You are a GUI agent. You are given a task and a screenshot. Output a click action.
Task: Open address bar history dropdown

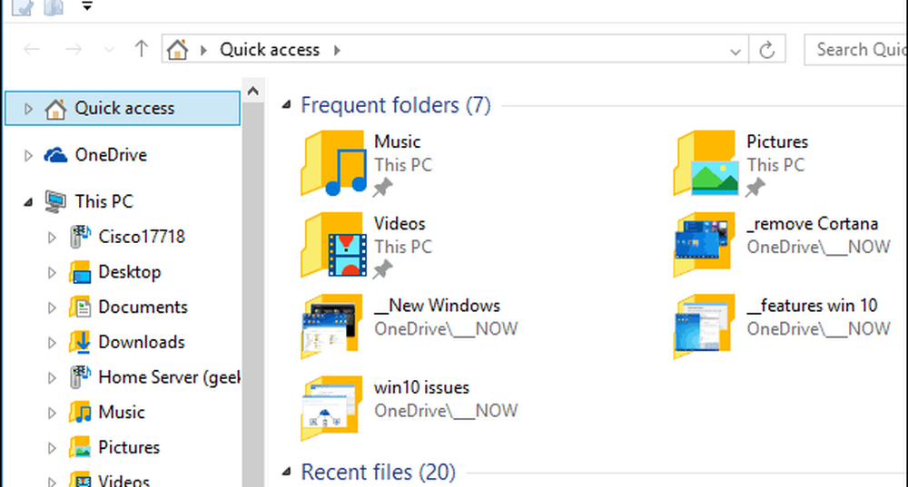(736, 50)
